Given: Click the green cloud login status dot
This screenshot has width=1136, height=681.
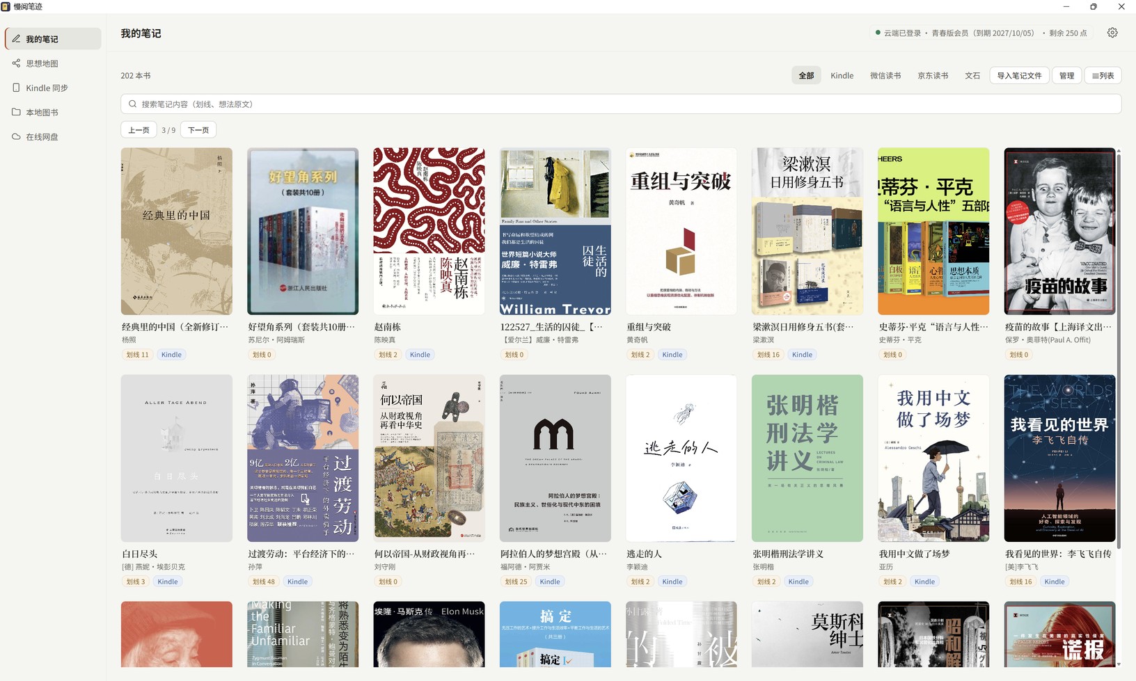Looking at the screenshot, I should pyautogui.click(x=878, y=33).
